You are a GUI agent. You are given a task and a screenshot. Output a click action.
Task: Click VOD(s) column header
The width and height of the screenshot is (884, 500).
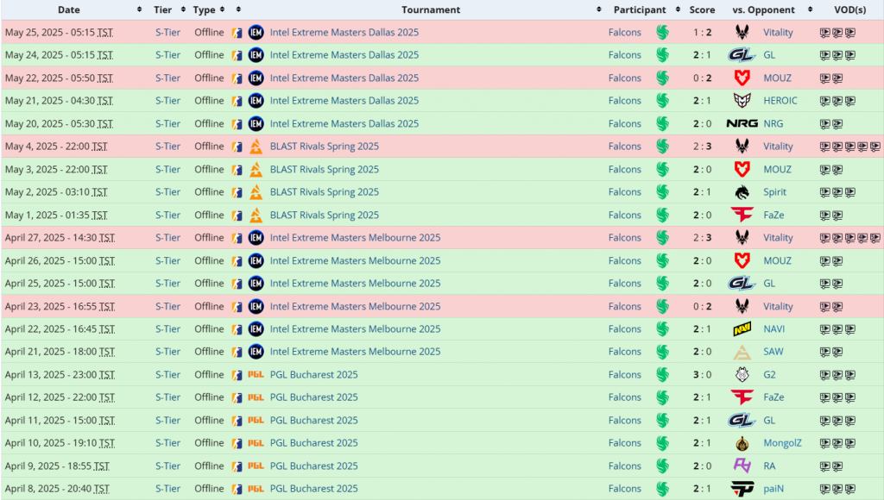(x=850, y=9)
